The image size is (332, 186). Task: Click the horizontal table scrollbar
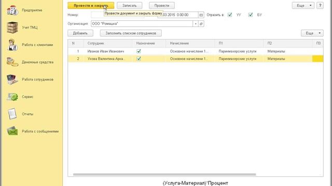pyautogui.click(x=164, y=175)
